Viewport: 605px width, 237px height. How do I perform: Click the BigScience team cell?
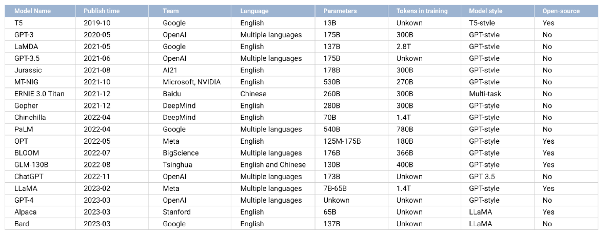tap(190, 153)
